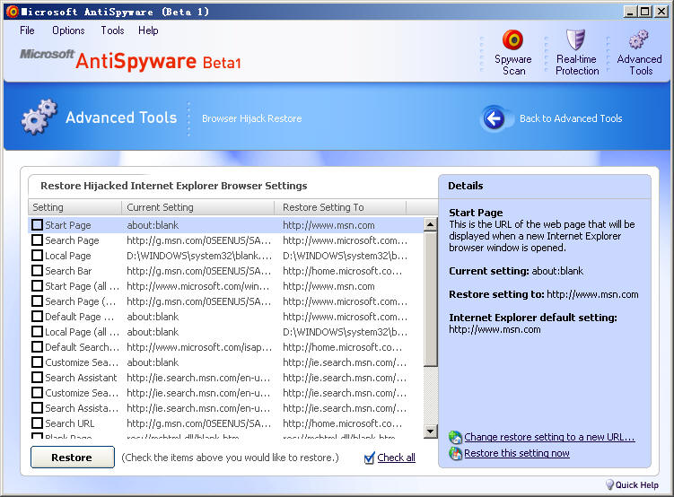The image size is (674, 497).
Task: Check the Search URL checkbox
Action: pyautogui.click(x=38, y=423)
